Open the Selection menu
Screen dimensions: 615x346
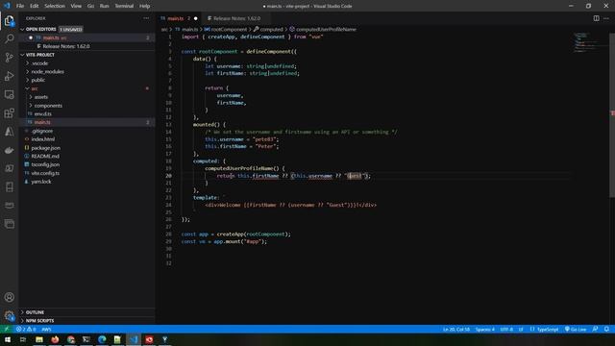[55, 6]
